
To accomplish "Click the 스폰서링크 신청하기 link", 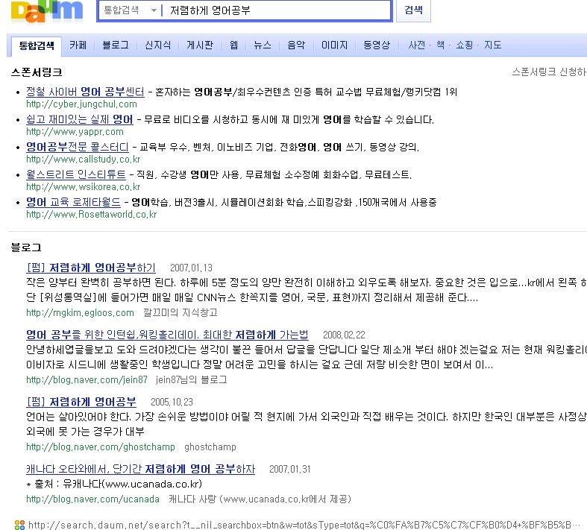I will pyautogui.click(x=549, y=72).
